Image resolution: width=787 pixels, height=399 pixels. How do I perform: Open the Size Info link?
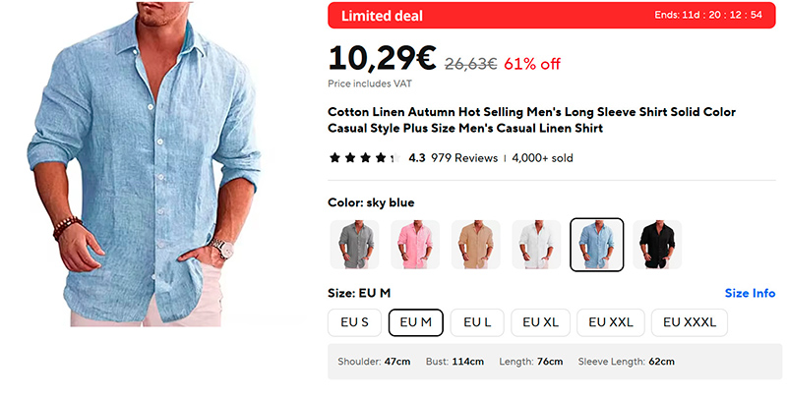click(750, 293)
